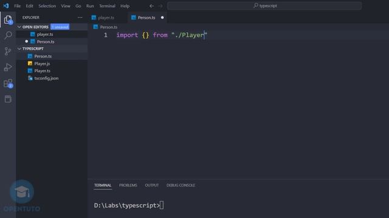Viewport: 389px width, 218px height.
Task: Open the Extensions view
Action: (x=8, y=84)
